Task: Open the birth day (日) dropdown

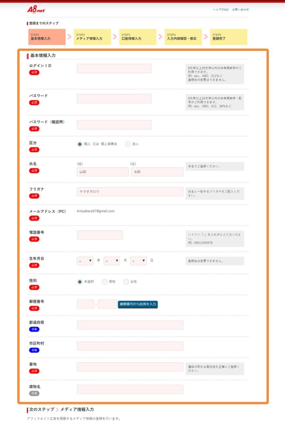Action: click(x=139, y=261)
